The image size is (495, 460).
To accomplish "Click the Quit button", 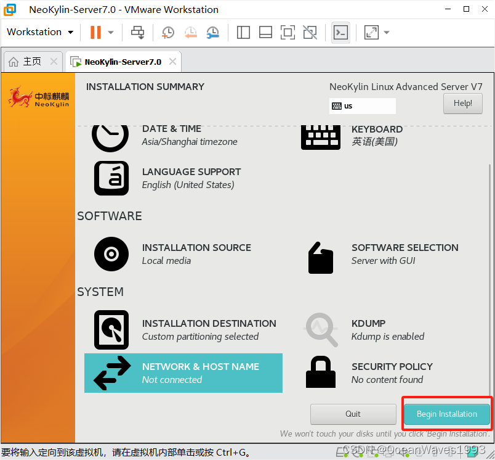I will coord(353,414).
